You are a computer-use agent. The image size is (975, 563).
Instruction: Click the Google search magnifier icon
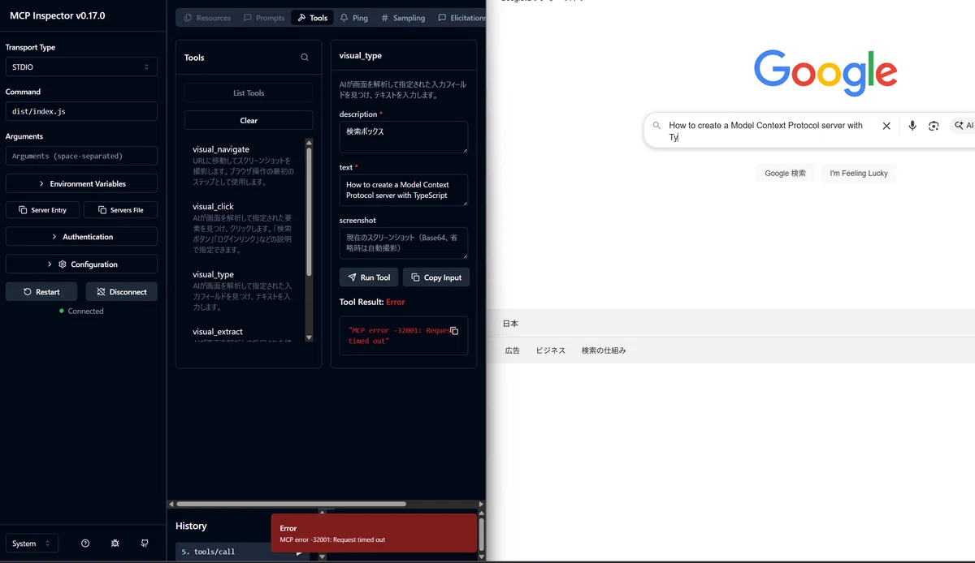[656, 126]
